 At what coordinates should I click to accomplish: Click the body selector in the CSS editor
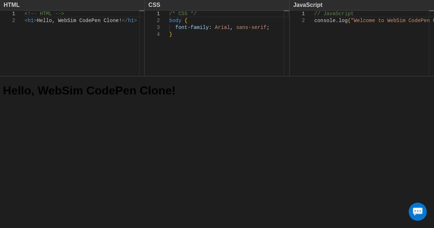pyautogui.click(x=175, y=21)
